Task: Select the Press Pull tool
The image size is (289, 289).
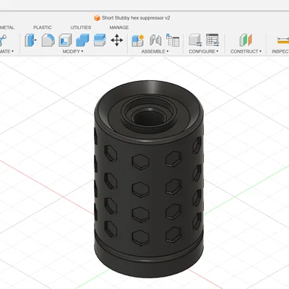Action: click(x=30, y=40)
